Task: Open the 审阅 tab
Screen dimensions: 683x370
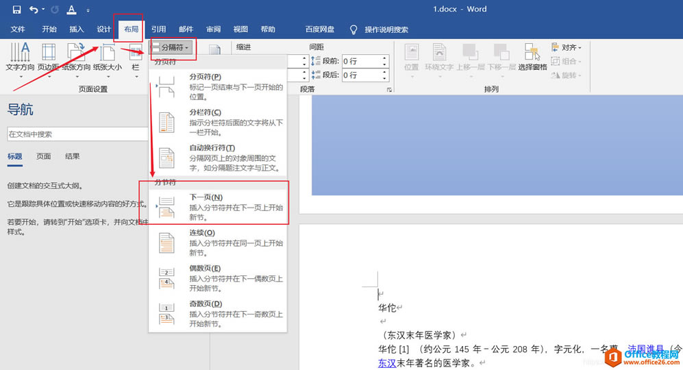Action: point(214,29)
